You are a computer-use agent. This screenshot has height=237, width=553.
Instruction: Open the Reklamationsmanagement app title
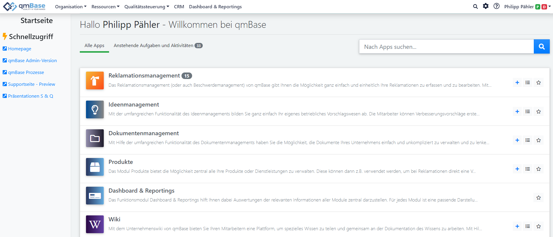click(x=144, y=76)
